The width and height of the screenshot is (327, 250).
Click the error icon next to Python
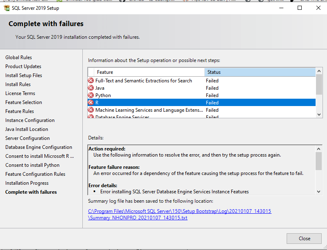click(x=91, y=95)
